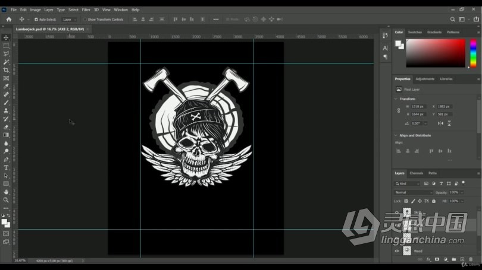Open the rotation angle dropdown
Screen dimensions: 482x270
pyautogui.click(x=425, y=123)
